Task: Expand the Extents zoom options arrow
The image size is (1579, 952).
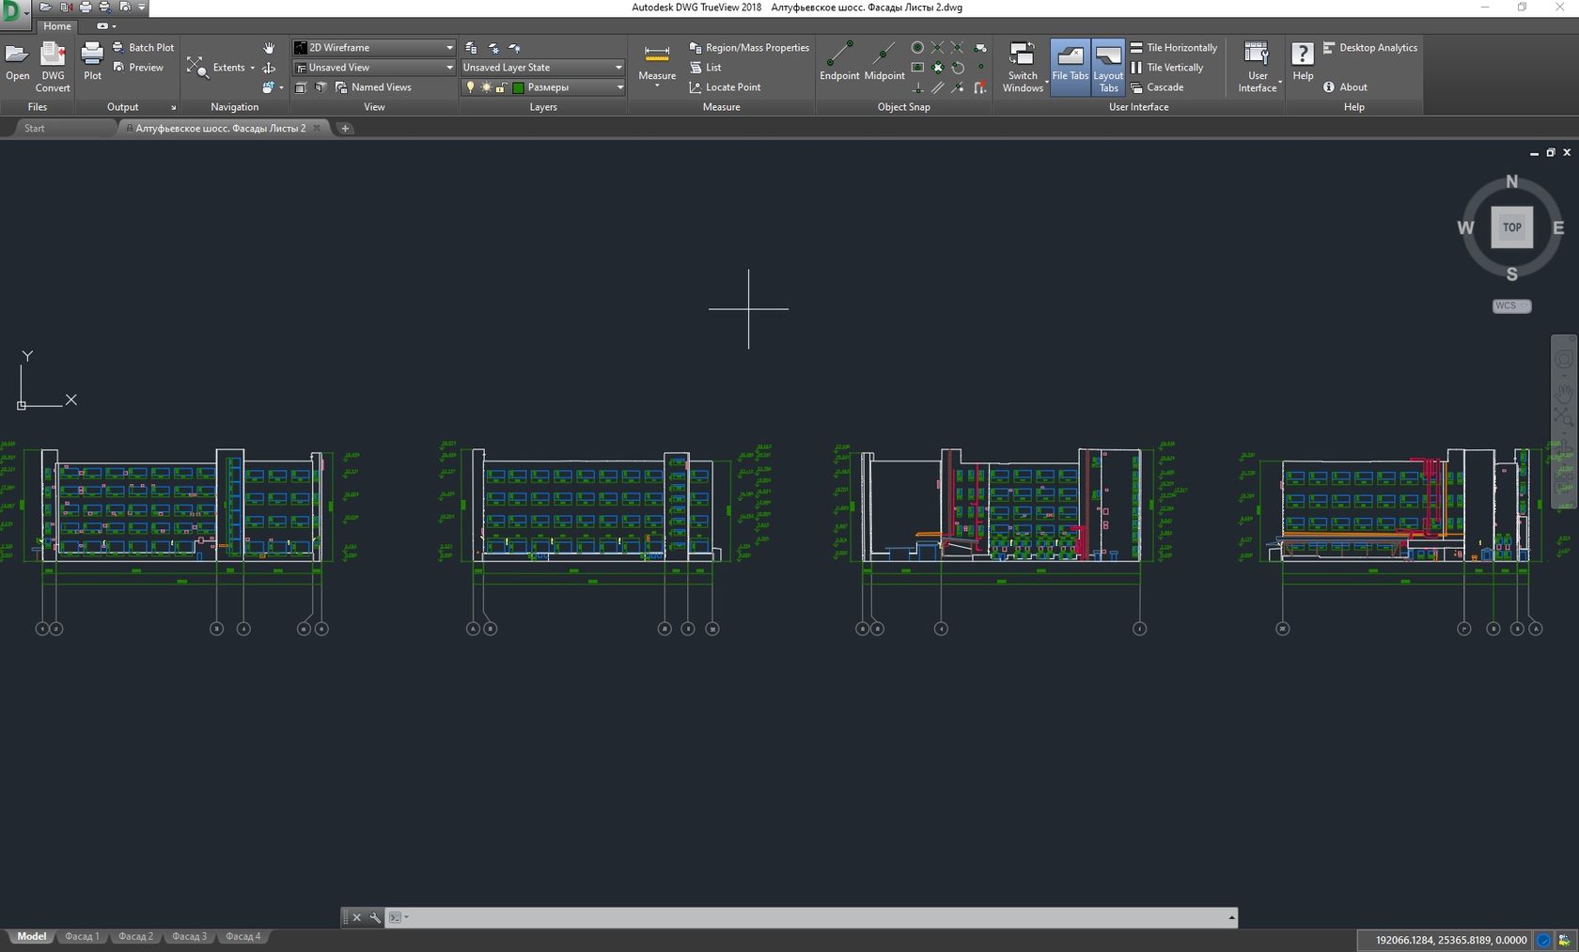Action: [252, 68]
